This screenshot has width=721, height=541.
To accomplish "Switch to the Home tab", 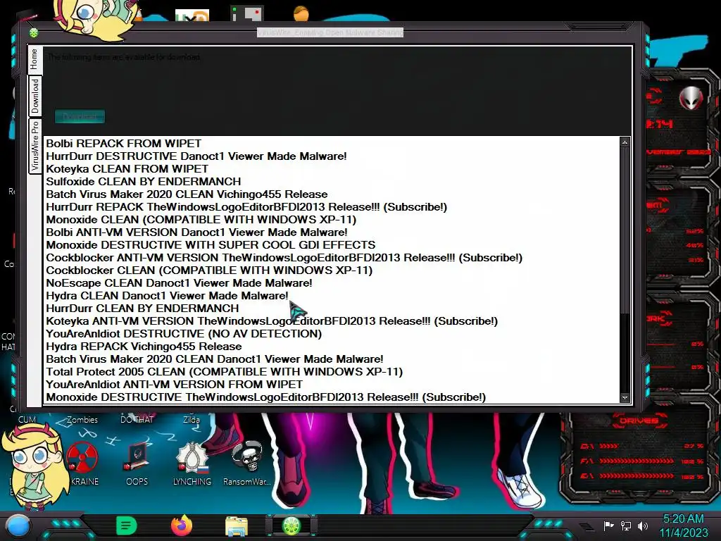I will click(35, 60).
